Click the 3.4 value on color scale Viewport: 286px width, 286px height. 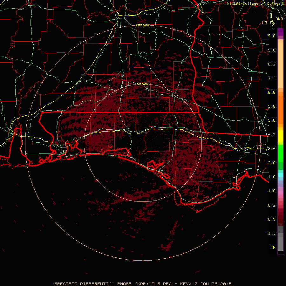click(272, 149)
